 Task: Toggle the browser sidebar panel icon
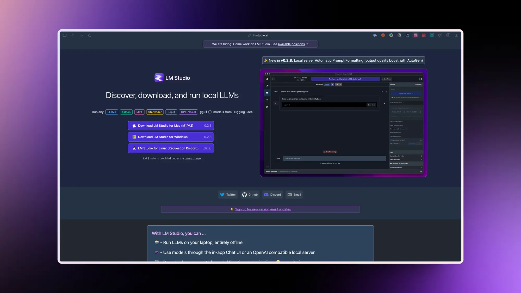pyautogui.click(x=65, y=35)
